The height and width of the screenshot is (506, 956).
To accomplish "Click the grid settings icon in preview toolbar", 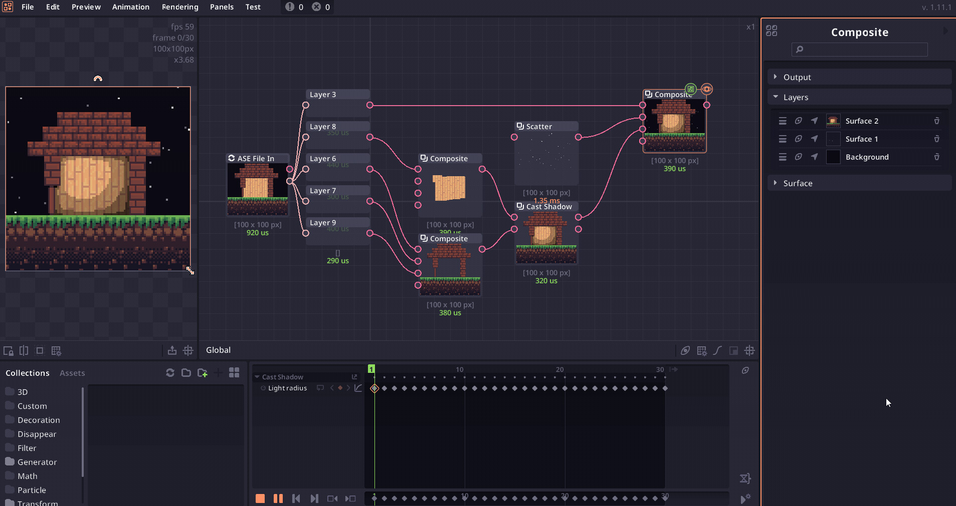I will (56, 351).
